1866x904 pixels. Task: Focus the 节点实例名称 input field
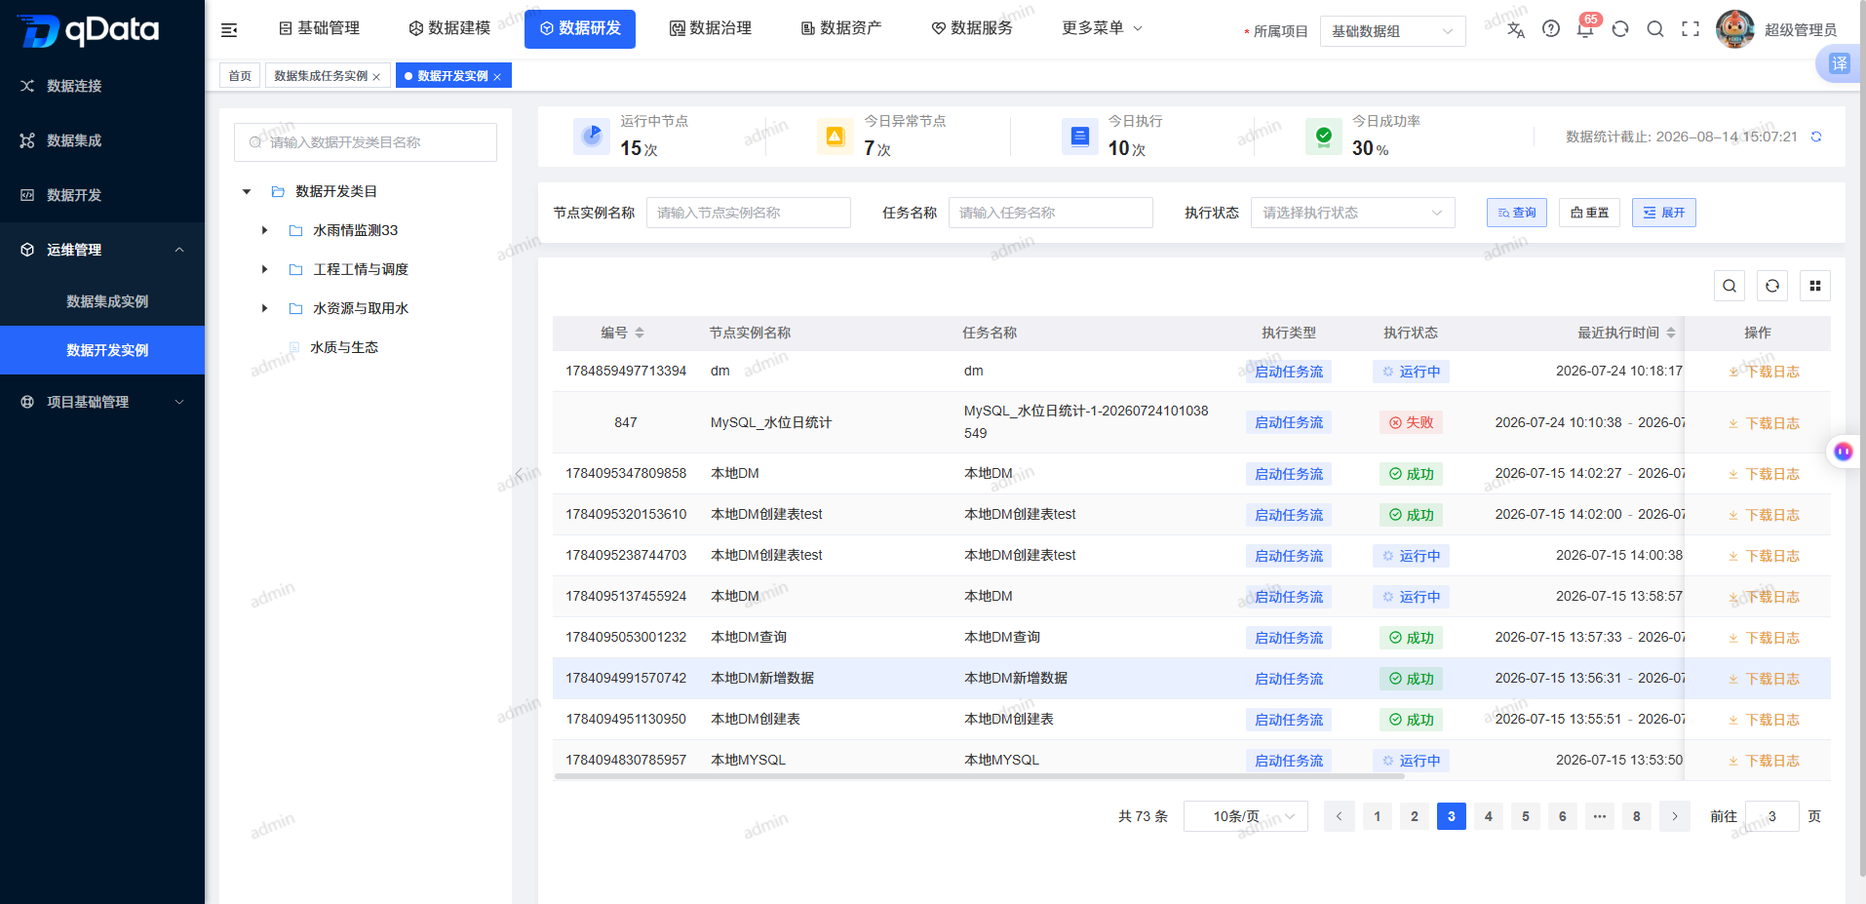[748, 213]
